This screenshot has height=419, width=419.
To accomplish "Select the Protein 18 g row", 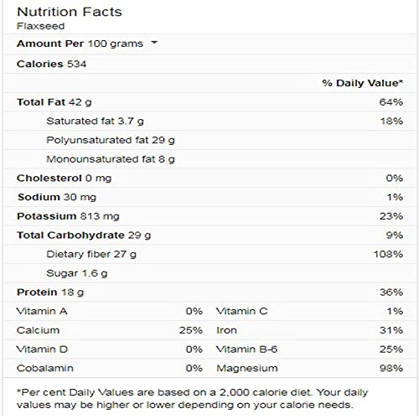I will [x=209, y=292].
